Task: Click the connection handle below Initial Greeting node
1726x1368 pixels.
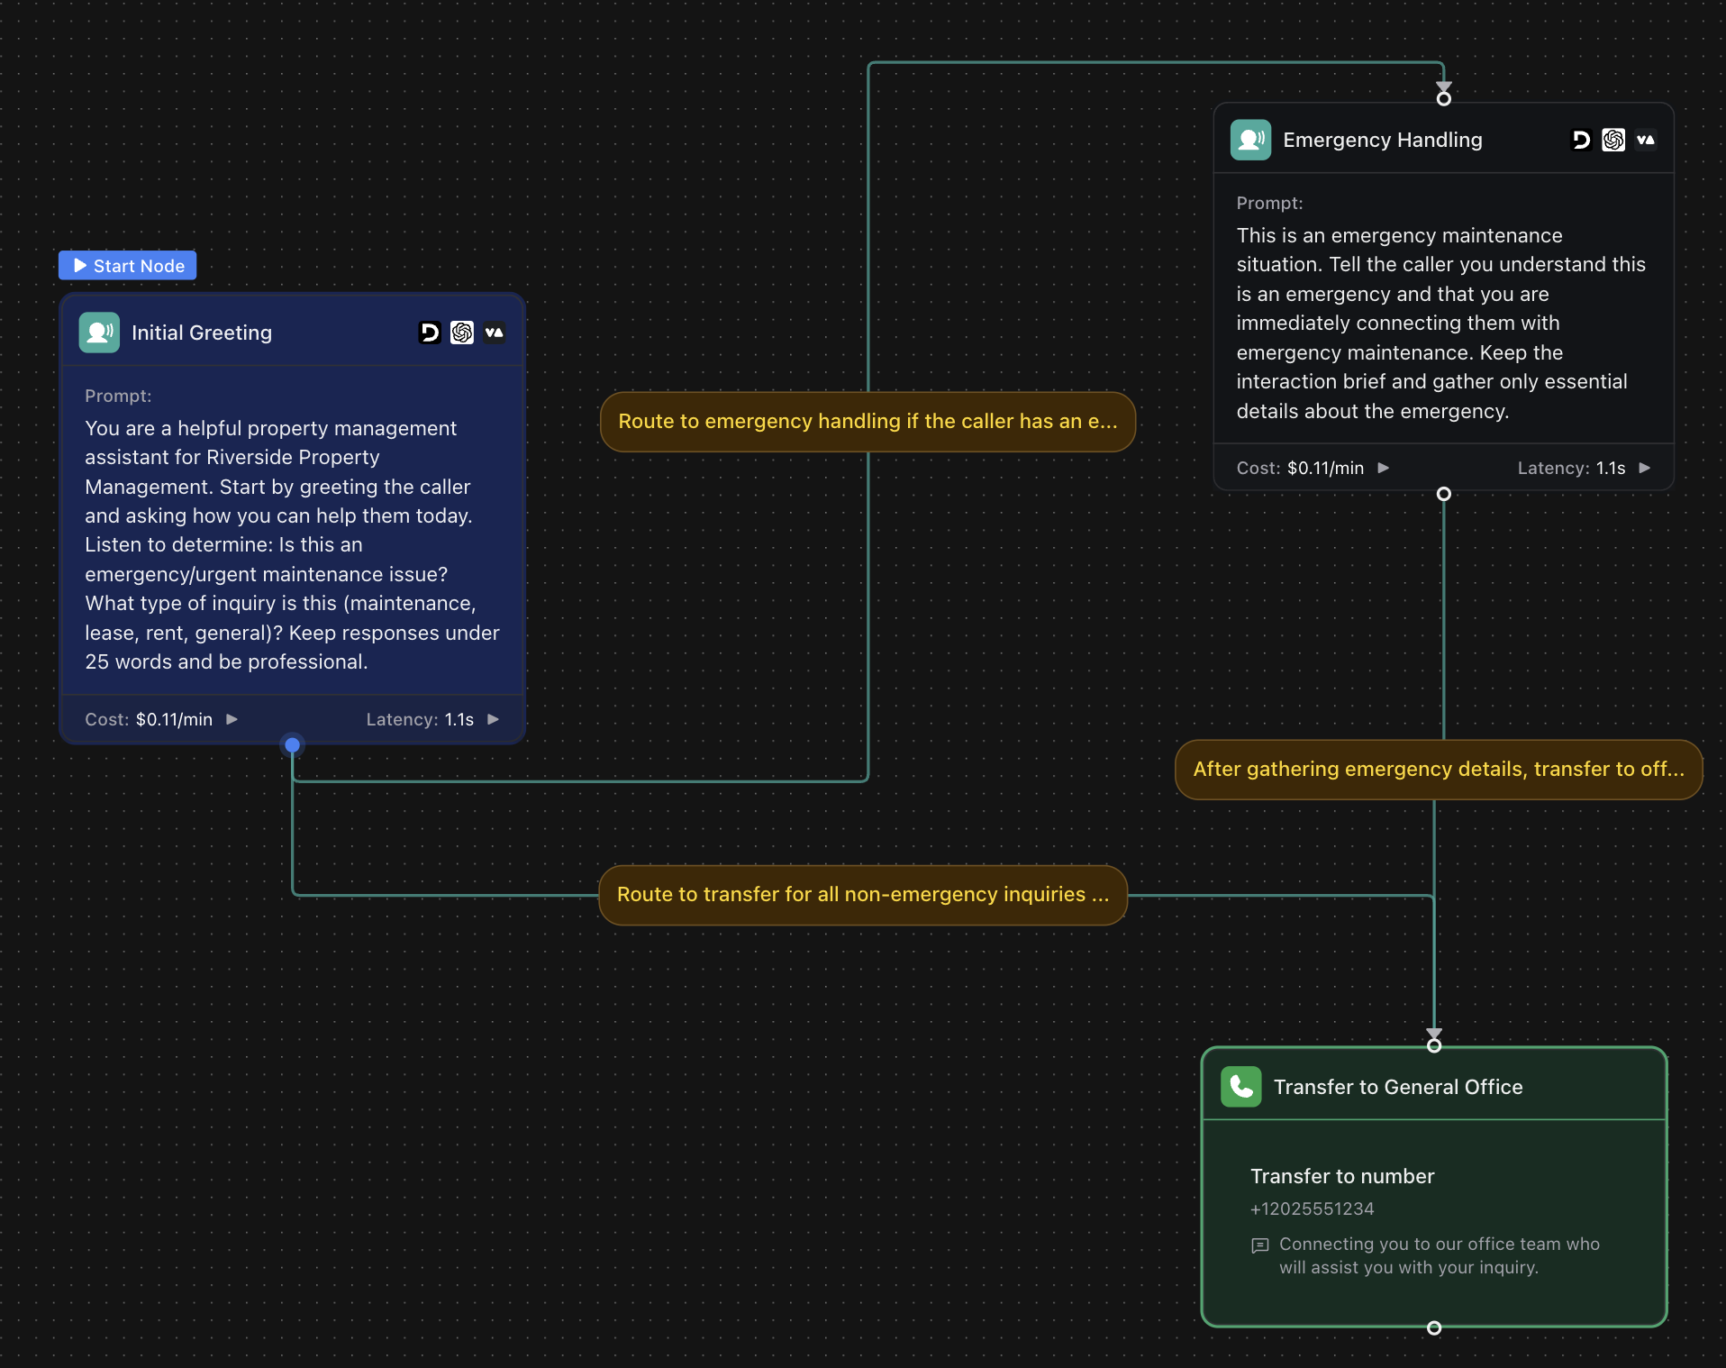Action: (291, 744)
